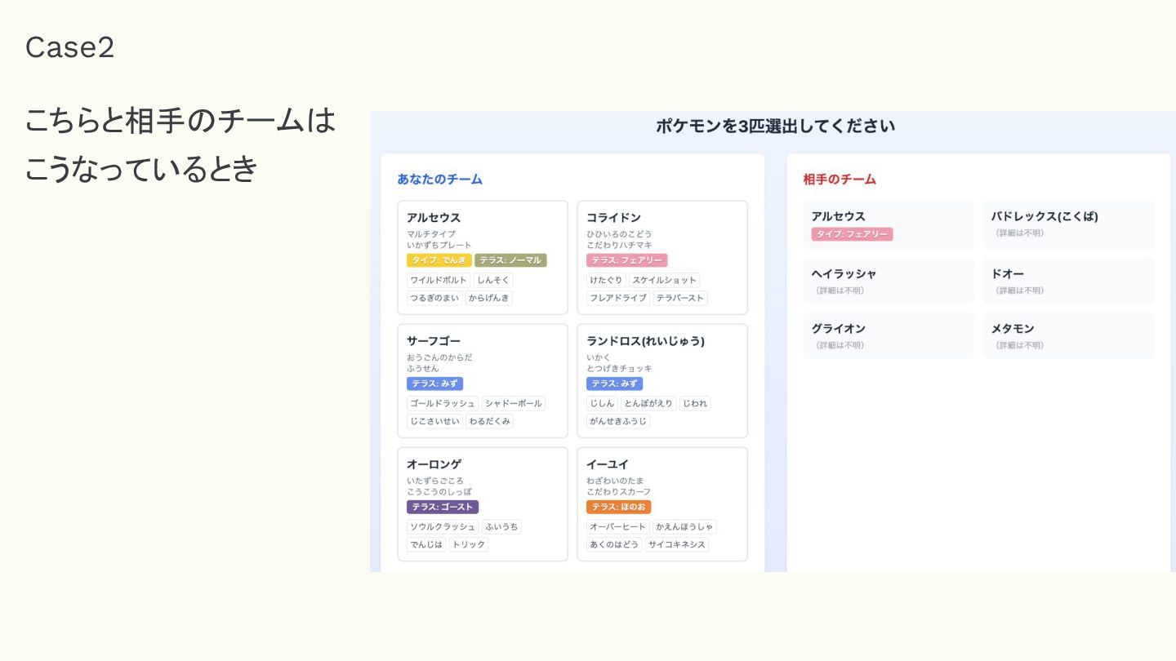The width and height of the screenshot is (1176, 661).
Task: Click the オーバーヒート move chip
Action: tap(618, 526)
